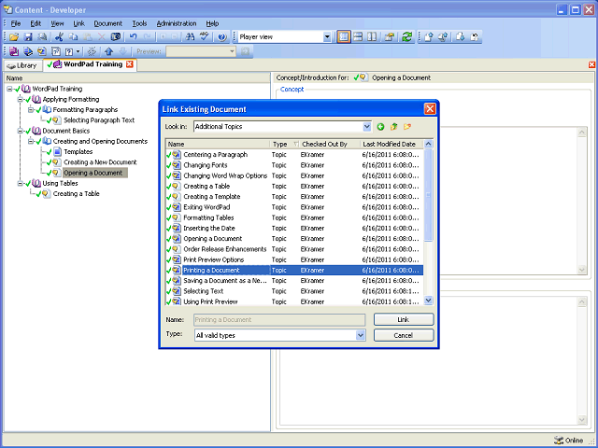The image size is (598, 448).
Task: Switch to the Library tab
Action: click(x=22, y=65)
